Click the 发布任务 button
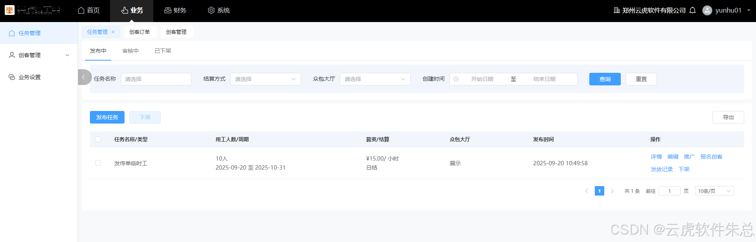This screenshot has width=756, height=242. (x=107, y=117)
